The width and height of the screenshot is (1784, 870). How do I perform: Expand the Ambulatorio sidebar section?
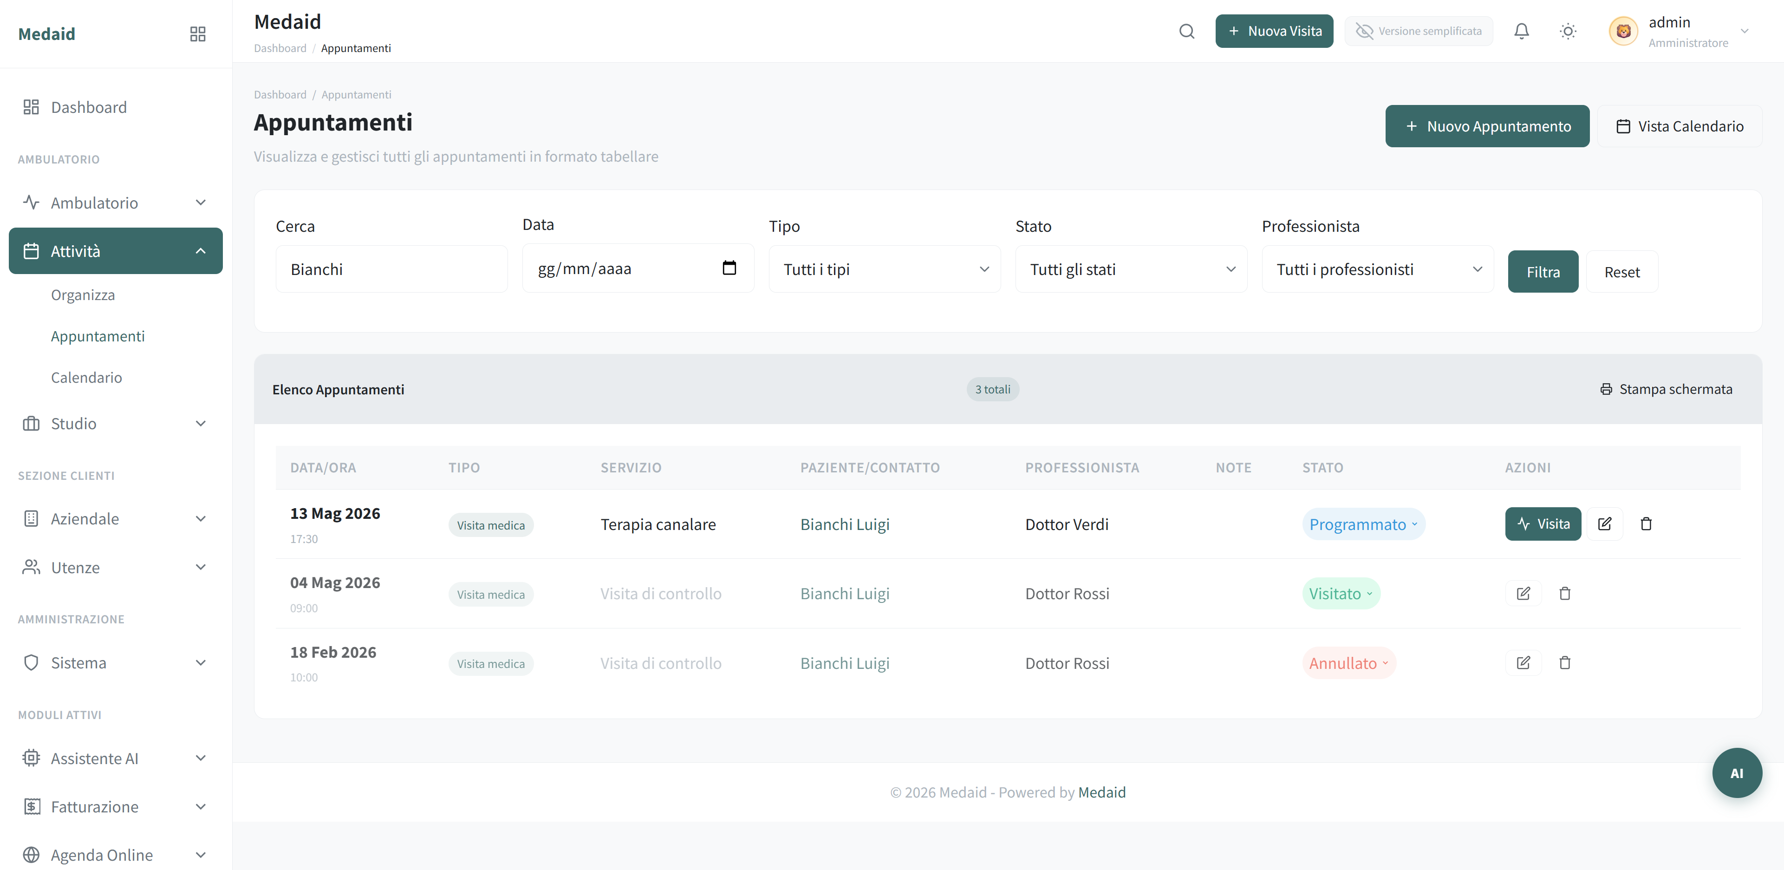point(116,203)
